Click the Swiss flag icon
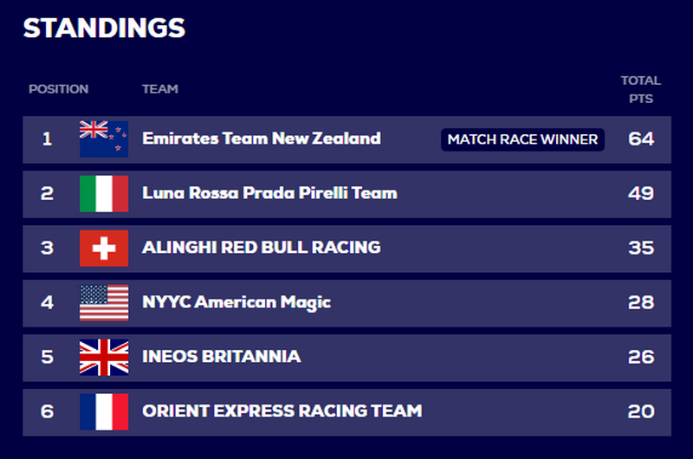 pyautogui.click(x=104, y=249)
